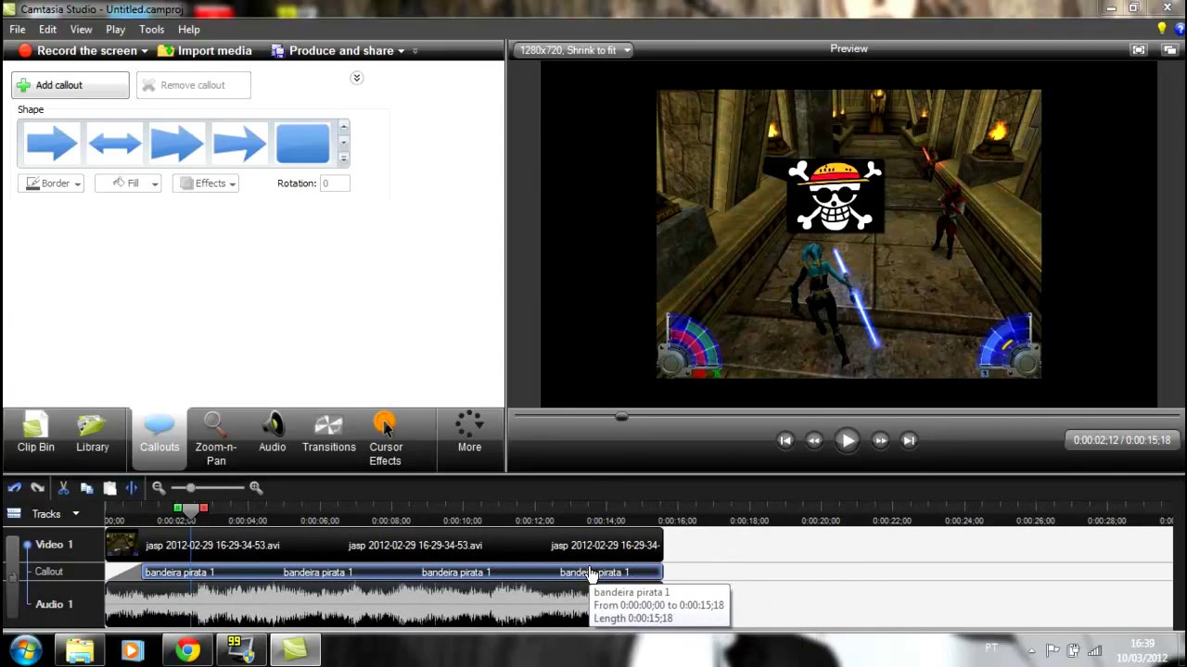1187x667 pixels.
Task: Expand callout properties chevron
Action: 356,78
